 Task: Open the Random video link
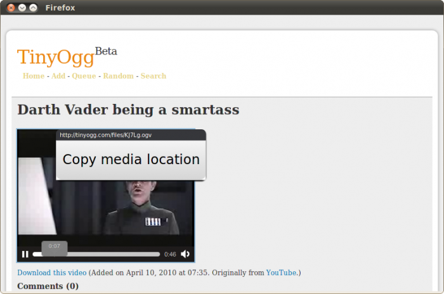pyautogui.click(x=119, y=76)
